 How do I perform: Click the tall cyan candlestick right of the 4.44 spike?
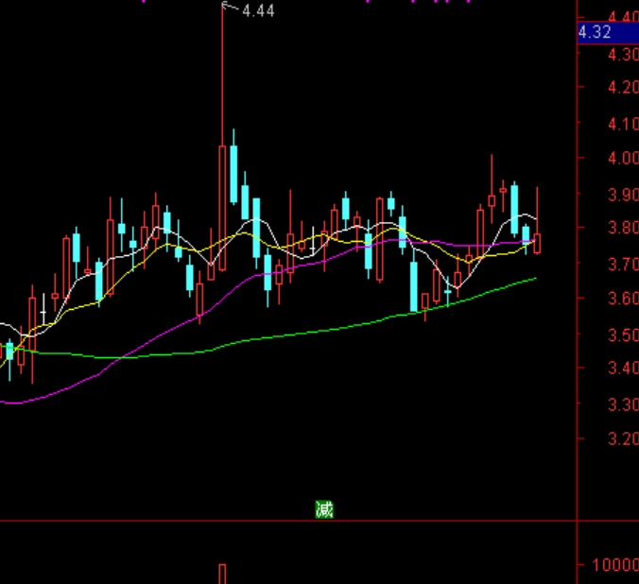(233, 173)
